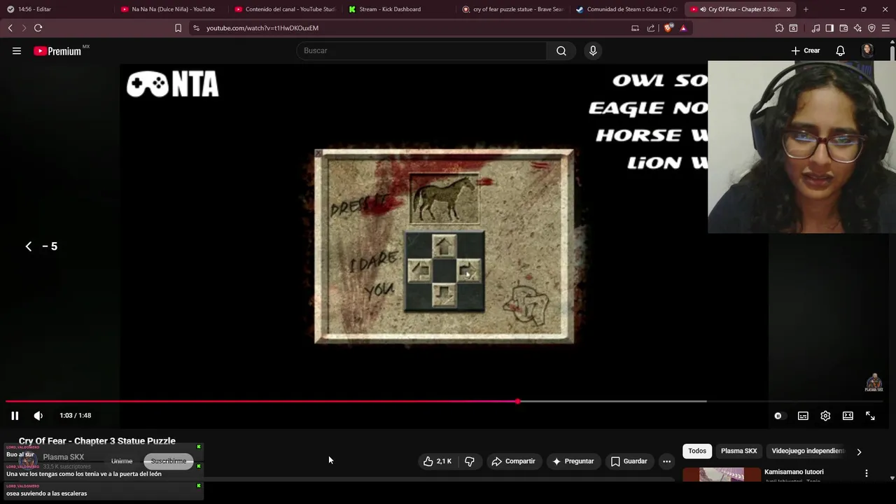Viewport: 896px width, 504px height.
Task: Like the video (2,1 K)
Action: (x=438, y=461)
